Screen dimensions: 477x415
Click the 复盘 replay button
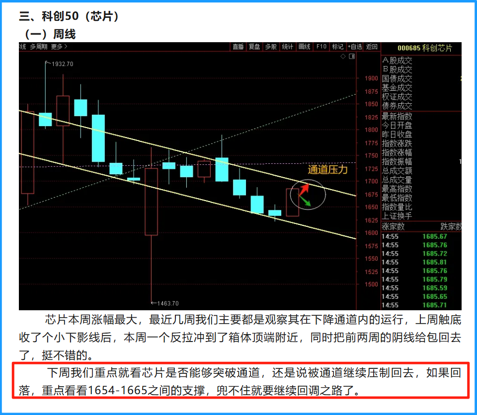tap(254, 47)
